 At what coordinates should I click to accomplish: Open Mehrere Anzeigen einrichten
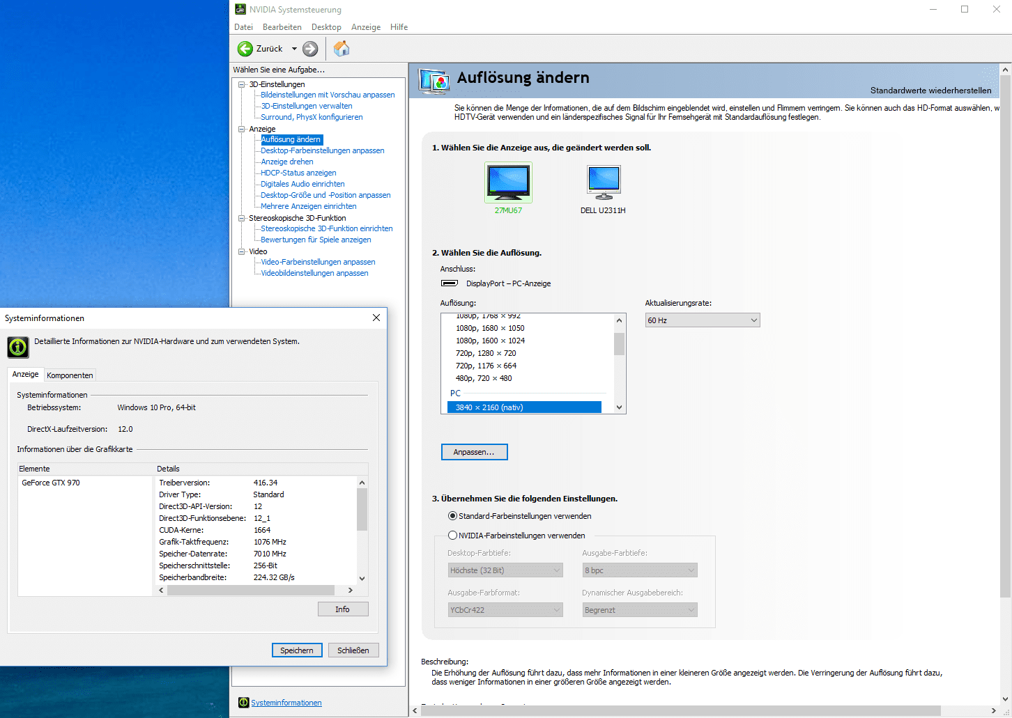(309, 206)
